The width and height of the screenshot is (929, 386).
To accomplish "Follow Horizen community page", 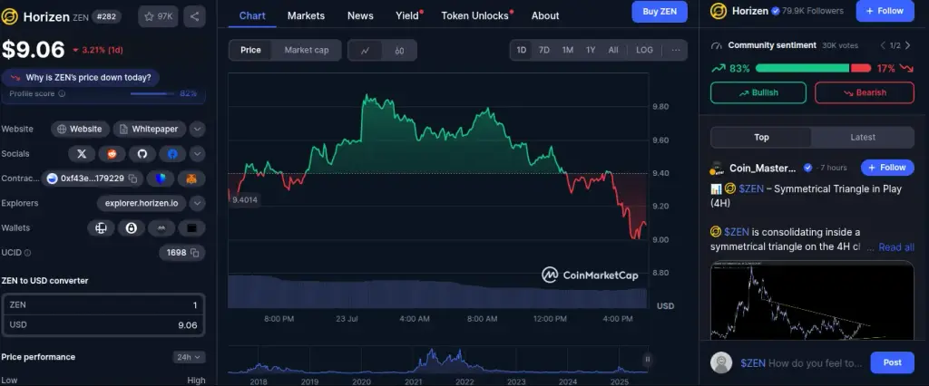I will tap(885, 11).
